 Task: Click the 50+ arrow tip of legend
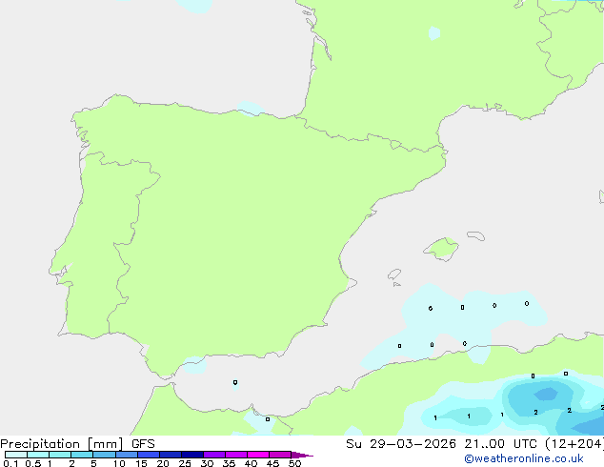pyautogui.click(x=302, y=455)
